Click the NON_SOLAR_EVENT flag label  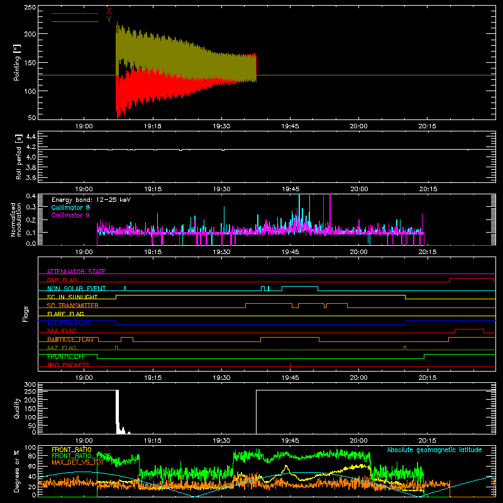click(76, 289)
